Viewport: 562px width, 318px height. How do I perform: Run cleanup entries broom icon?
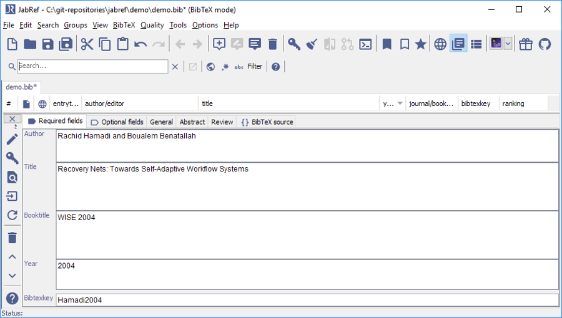point(312,44)
